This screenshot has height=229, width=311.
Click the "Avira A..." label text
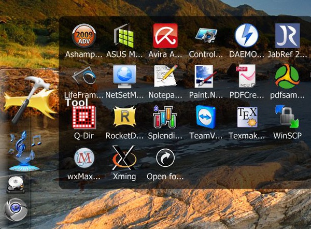[x=165, y=54]
